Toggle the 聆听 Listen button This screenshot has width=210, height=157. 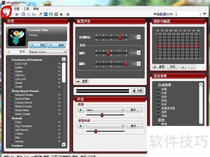[x=57, y=45]
